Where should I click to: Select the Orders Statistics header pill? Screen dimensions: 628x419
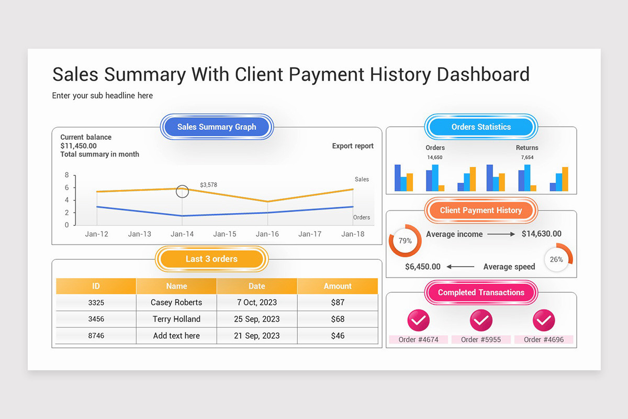point(481,127)
